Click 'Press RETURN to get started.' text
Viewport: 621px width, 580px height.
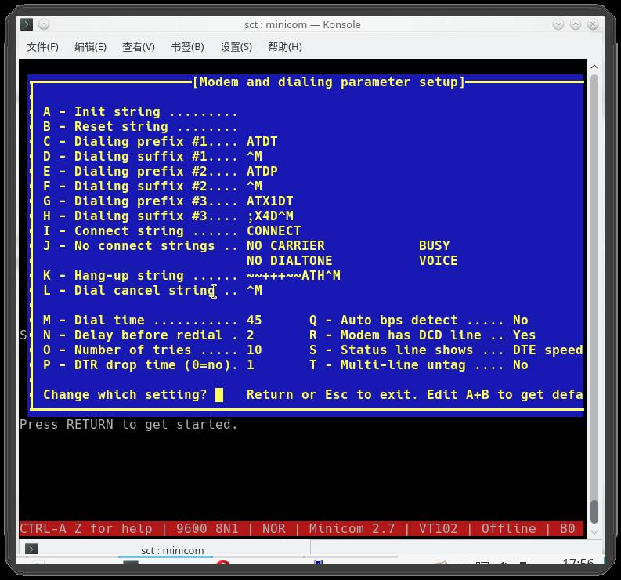click(128, 425)
